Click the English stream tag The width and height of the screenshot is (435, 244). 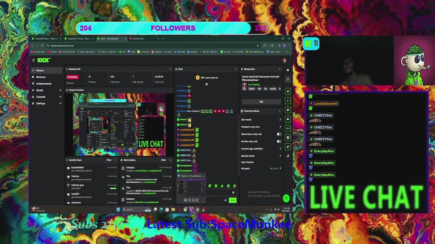251,89
